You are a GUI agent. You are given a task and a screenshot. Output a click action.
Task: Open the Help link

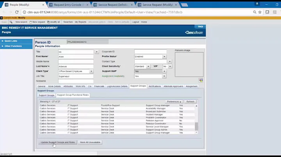click(200, 26)
